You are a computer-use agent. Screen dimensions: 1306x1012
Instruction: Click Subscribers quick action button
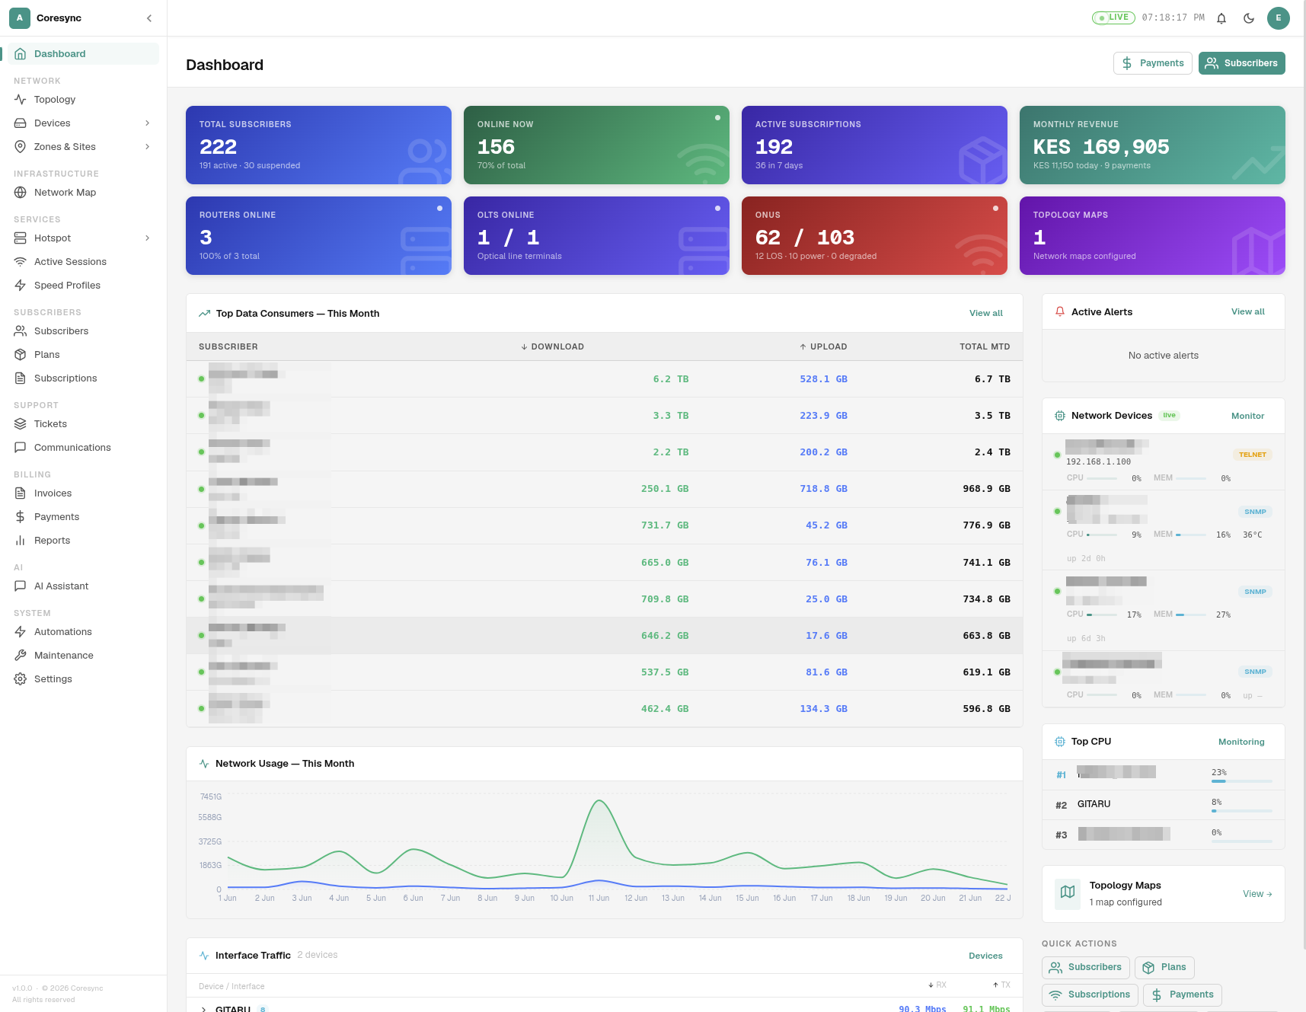[x=1086, y=968]
